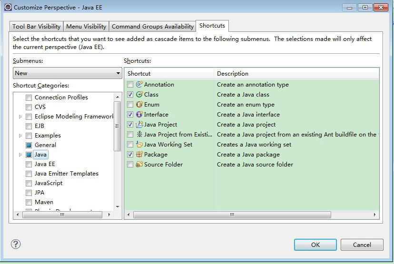Click the Source Folder icon

tap(139, 165)
